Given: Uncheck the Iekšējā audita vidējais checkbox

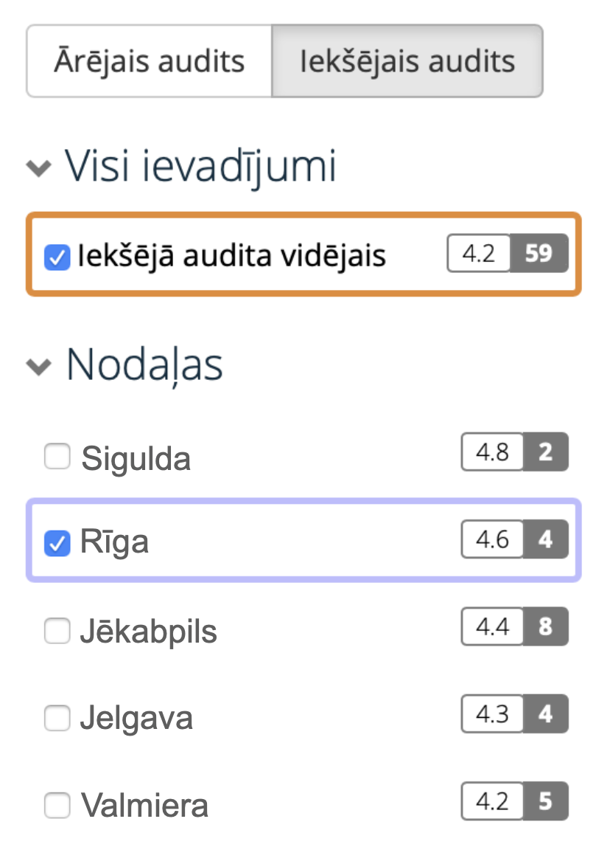Looking at the screenshot, I should tap(57, 255).
